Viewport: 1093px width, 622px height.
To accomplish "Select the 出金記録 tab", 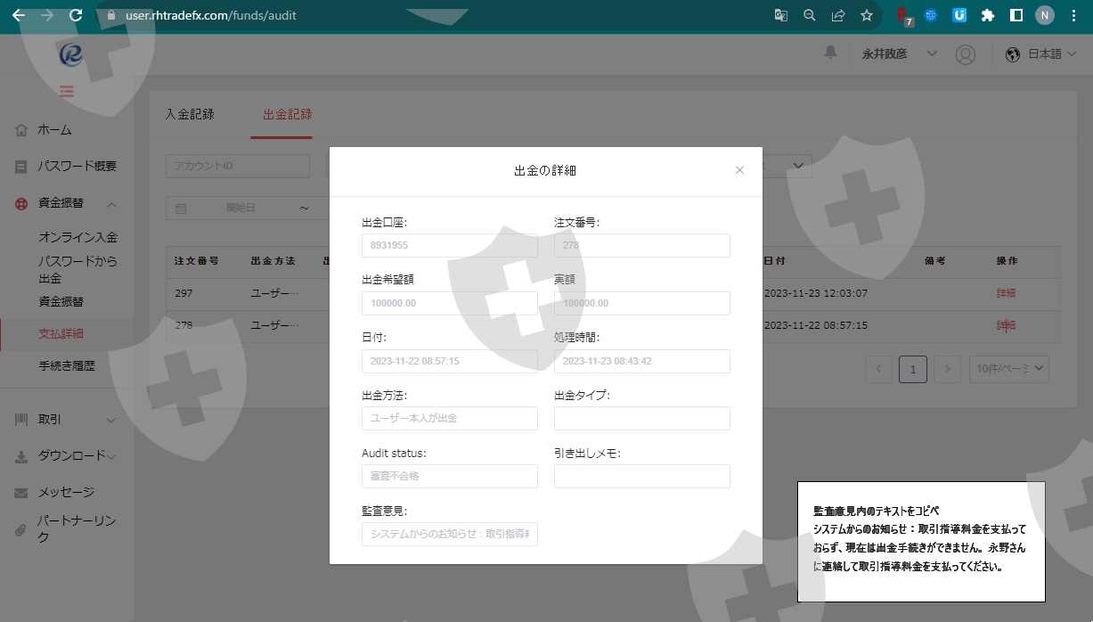I will pyautogui.click(x=287, y=114).
